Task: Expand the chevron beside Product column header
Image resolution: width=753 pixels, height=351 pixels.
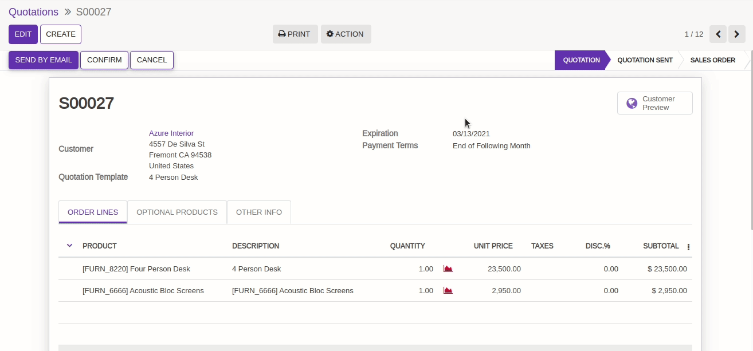Action: coord(70,246)
